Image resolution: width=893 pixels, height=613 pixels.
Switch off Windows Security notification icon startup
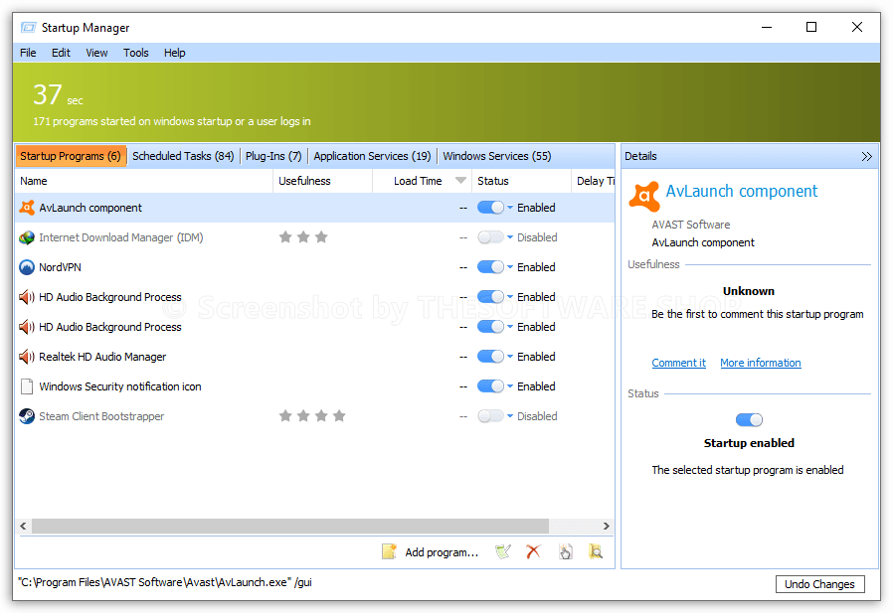[x=490, y=386]
